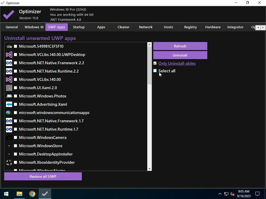Enable the Select all checkbox
The image size is (266, 199).
click(155, 71)
